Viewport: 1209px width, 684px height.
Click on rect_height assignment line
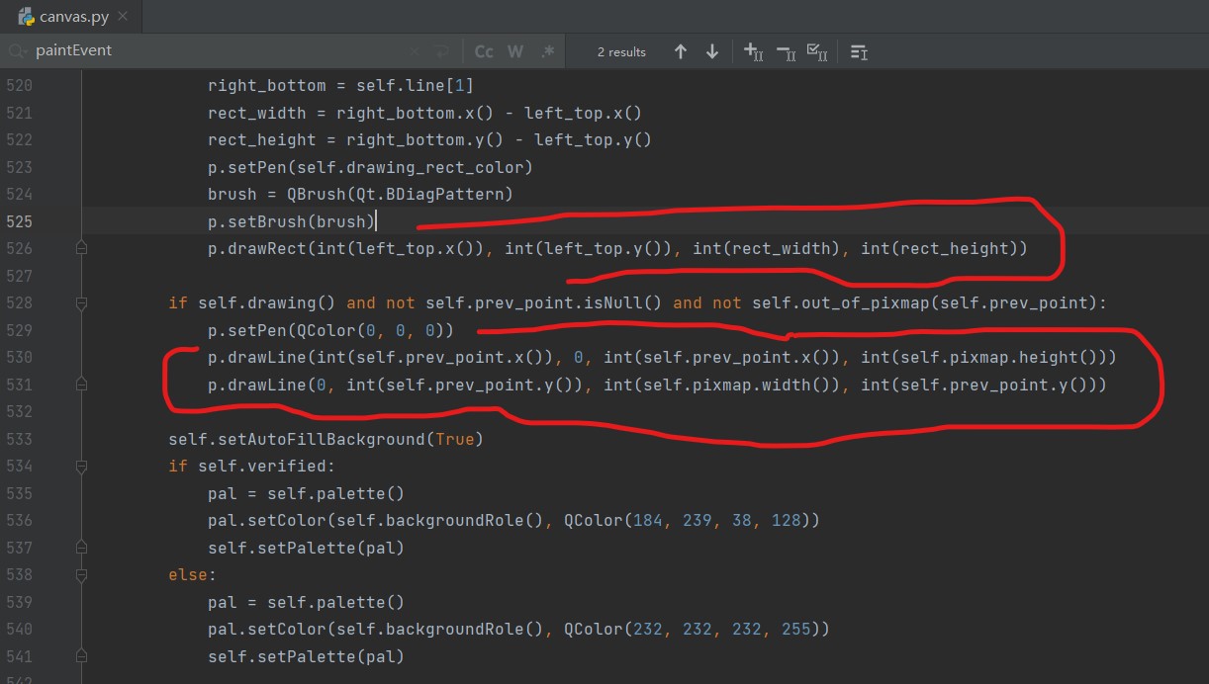coord(429,139)
